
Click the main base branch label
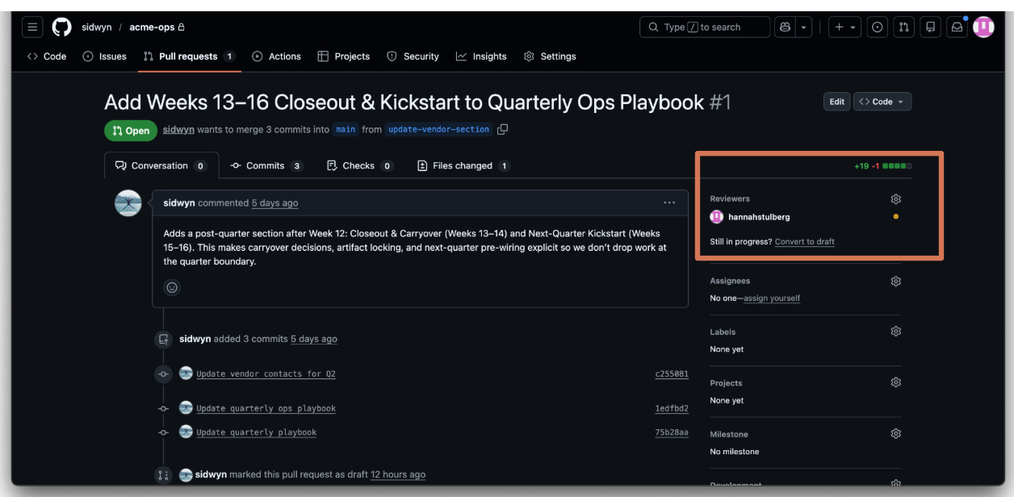coord(346,130)
